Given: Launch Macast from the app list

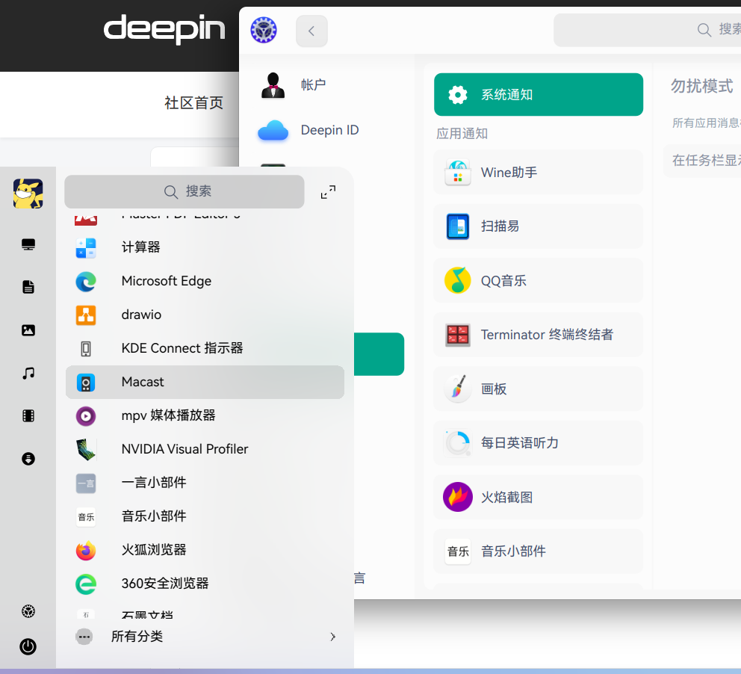Looking at the screenshot, I should (x=205, y=382).
